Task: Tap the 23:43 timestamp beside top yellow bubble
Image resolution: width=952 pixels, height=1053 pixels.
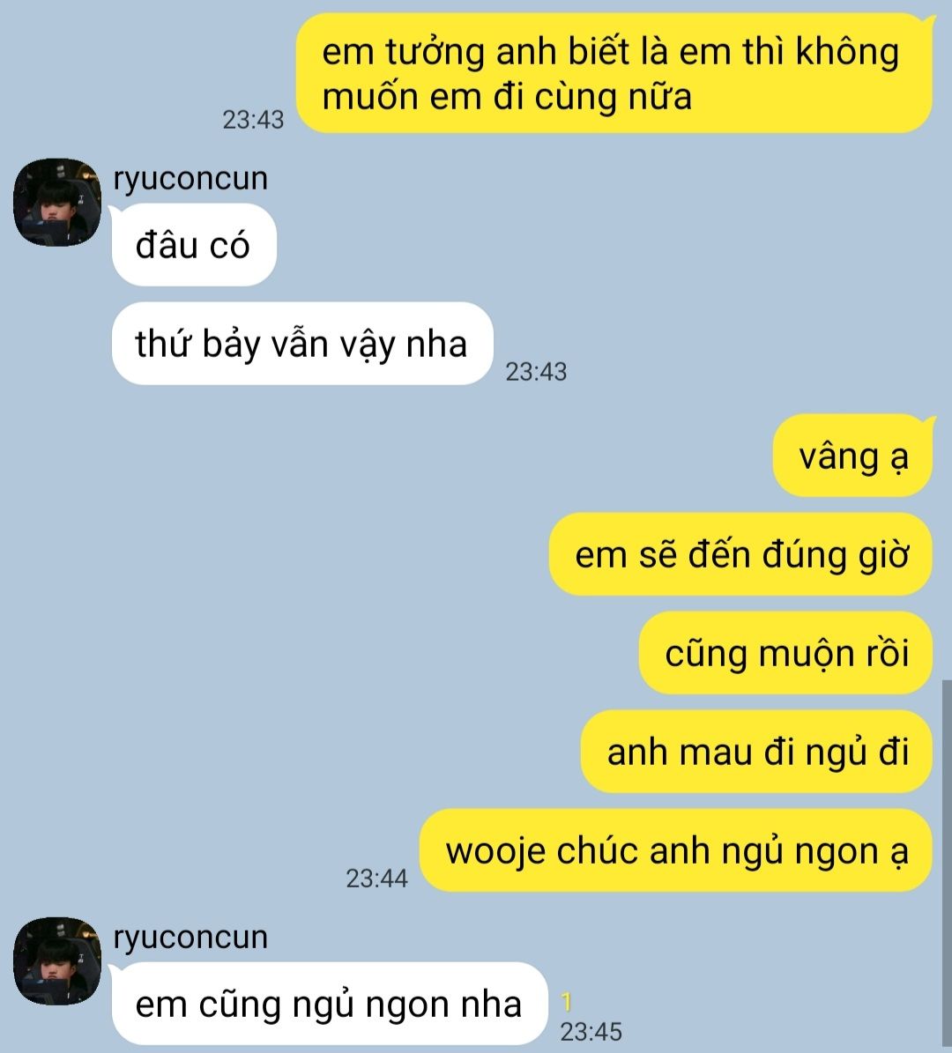Action: tap(253, 120)
